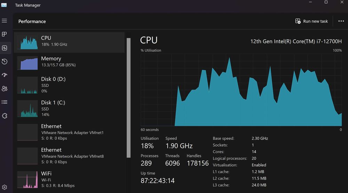Click processor name i7-12700H text

tap(296, 41)
